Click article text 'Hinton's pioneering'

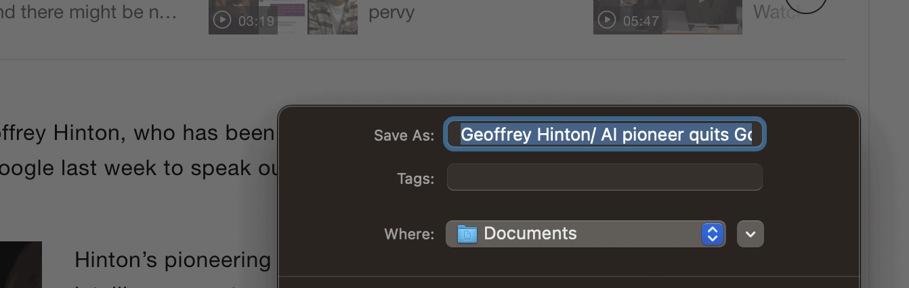tap(173, 260)
